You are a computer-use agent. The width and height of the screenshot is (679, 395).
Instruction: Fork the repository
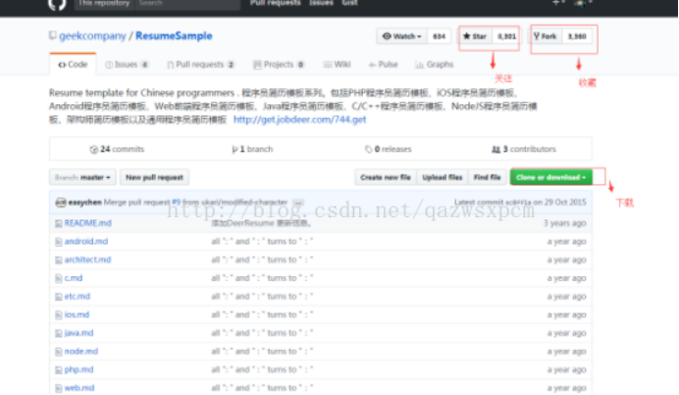click(x=546, y=36)
